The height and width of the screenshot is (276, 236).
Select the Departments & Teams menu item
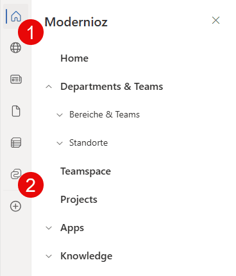112,87
